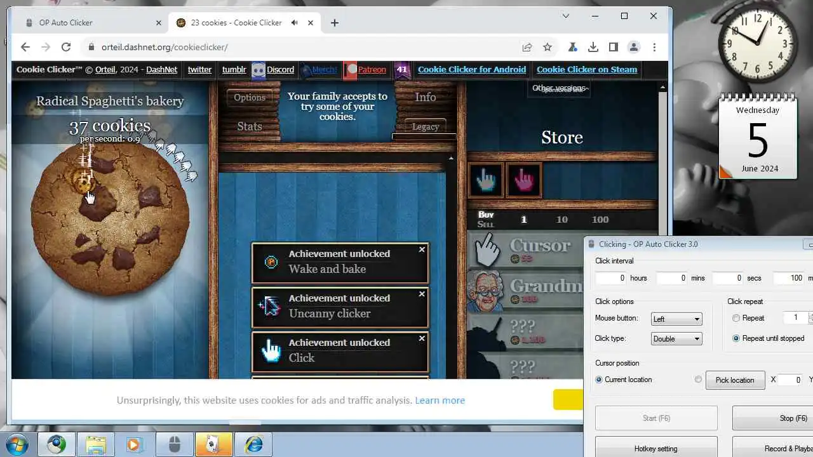Close the OP Auto Clicker browser tab
Viewport: 813px width, 457px height.
pos(159,23)
